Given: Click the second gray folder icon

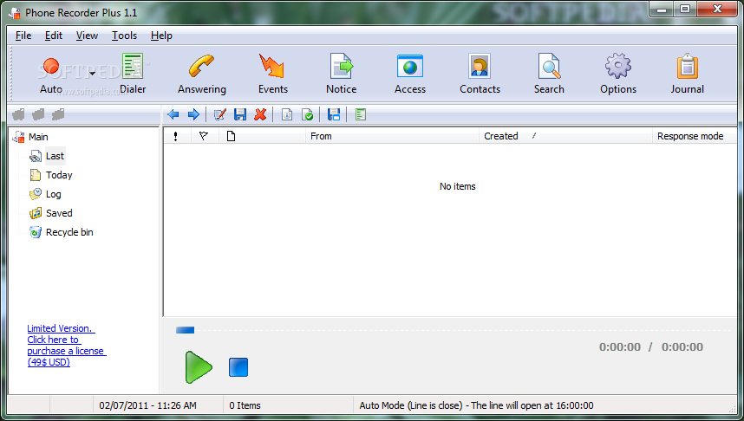Looking at the screenshot, I should pyautogui.click(x=38, y=114).
